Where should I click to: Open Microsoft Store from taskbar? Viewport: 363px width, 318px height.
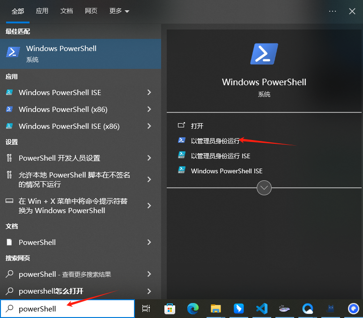click(x=170, y=309)
